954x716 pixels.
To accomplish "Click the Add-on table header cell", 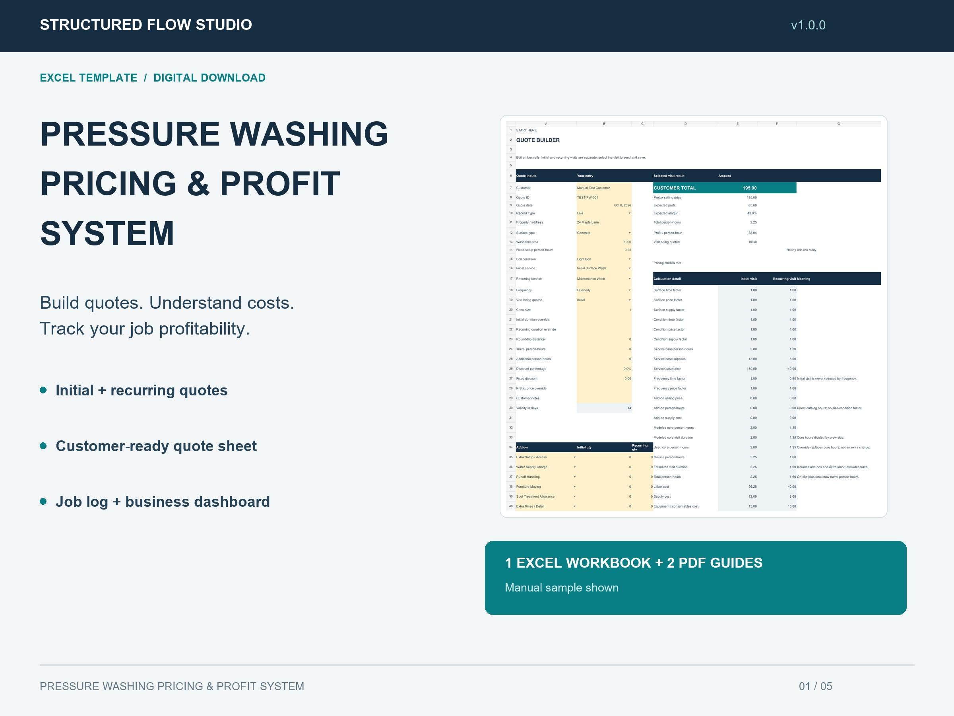I will point(546,447).
